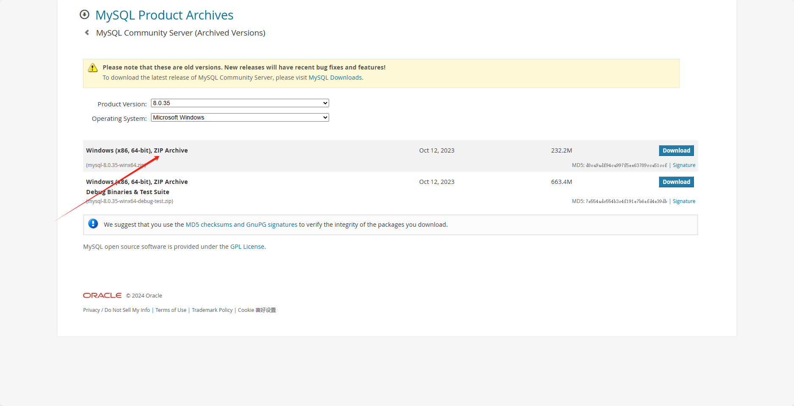Click the MD5 hash of the 232.2M archive
This screenshot has height=406, width=794.
click(626, 165)
